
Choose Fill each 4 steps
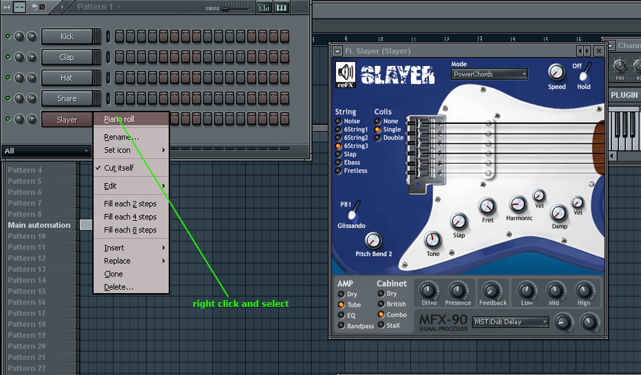click(x=132, y=217)
